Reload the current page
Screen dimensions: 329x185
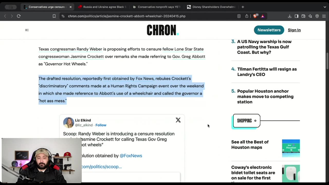tap(19, 16)
